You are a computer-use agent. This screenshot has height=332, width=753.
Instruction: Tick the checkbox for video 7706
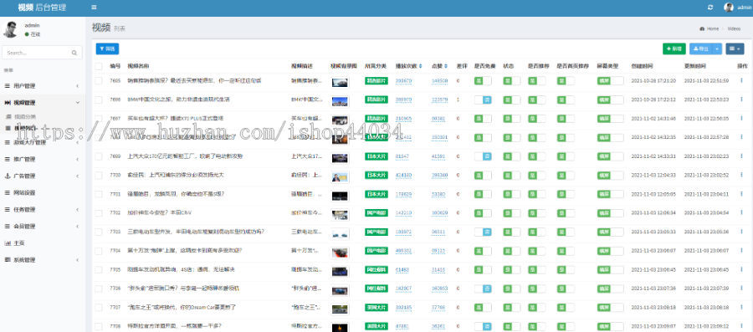99,289
